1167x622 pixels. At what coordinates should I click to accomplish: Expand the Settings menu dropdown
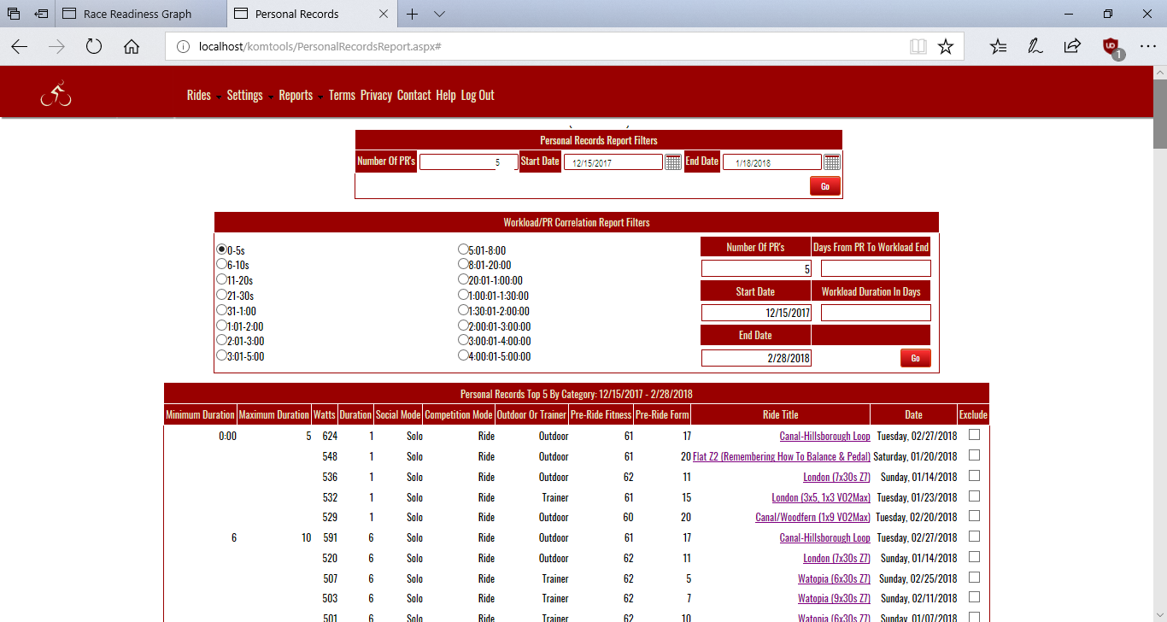point(249,96)
